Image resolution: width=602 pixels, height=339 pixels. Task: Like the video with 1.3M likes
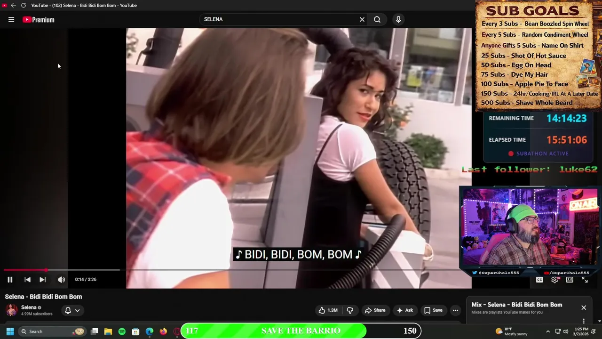click(x=328, y=310)
